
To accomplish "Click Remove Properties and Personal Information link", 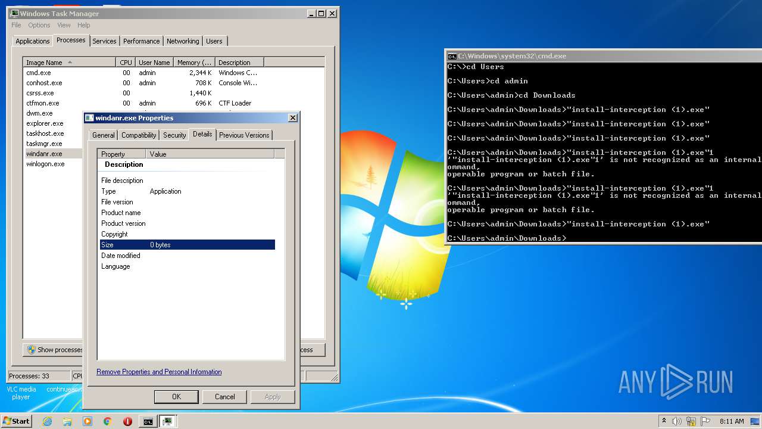I will pyautogui.click(x=159, y=372).
